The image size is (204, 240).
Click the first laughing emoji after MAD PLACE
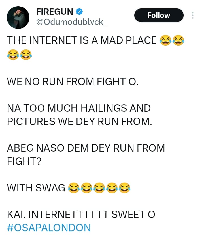pos(165,40)
